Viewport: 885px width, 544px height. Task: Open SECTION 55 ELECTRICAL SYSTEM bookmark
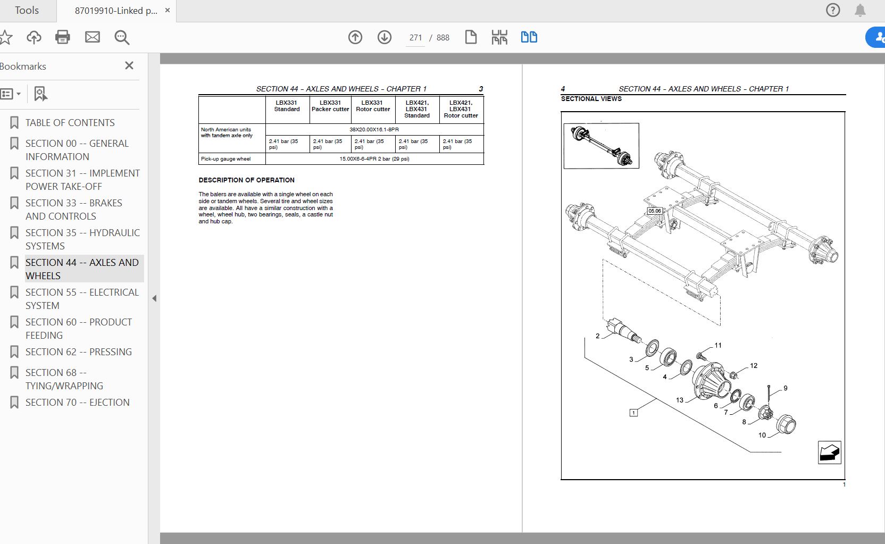tap(81, 299)
